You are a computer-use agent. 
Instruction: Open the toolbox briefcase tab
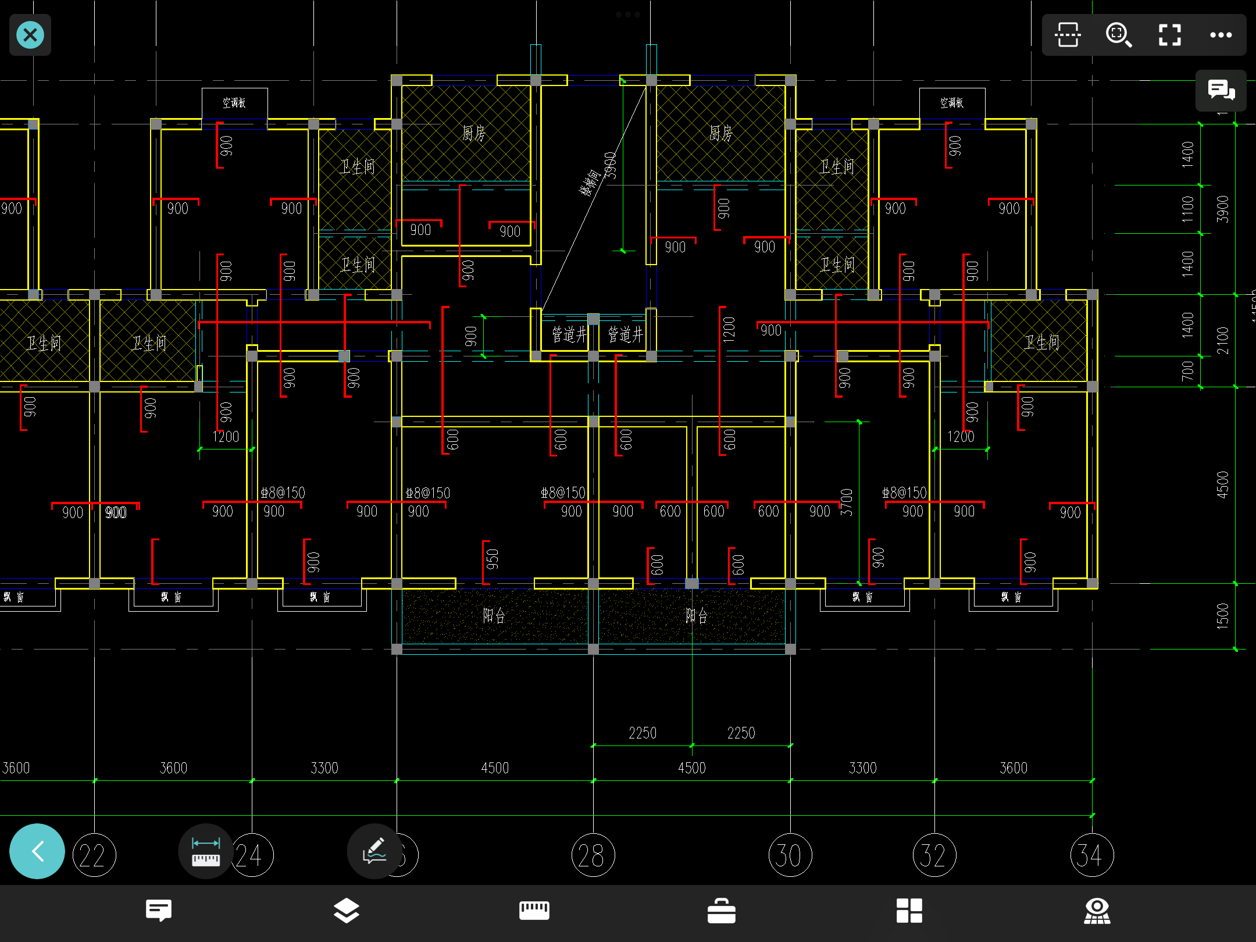(722, 911)
